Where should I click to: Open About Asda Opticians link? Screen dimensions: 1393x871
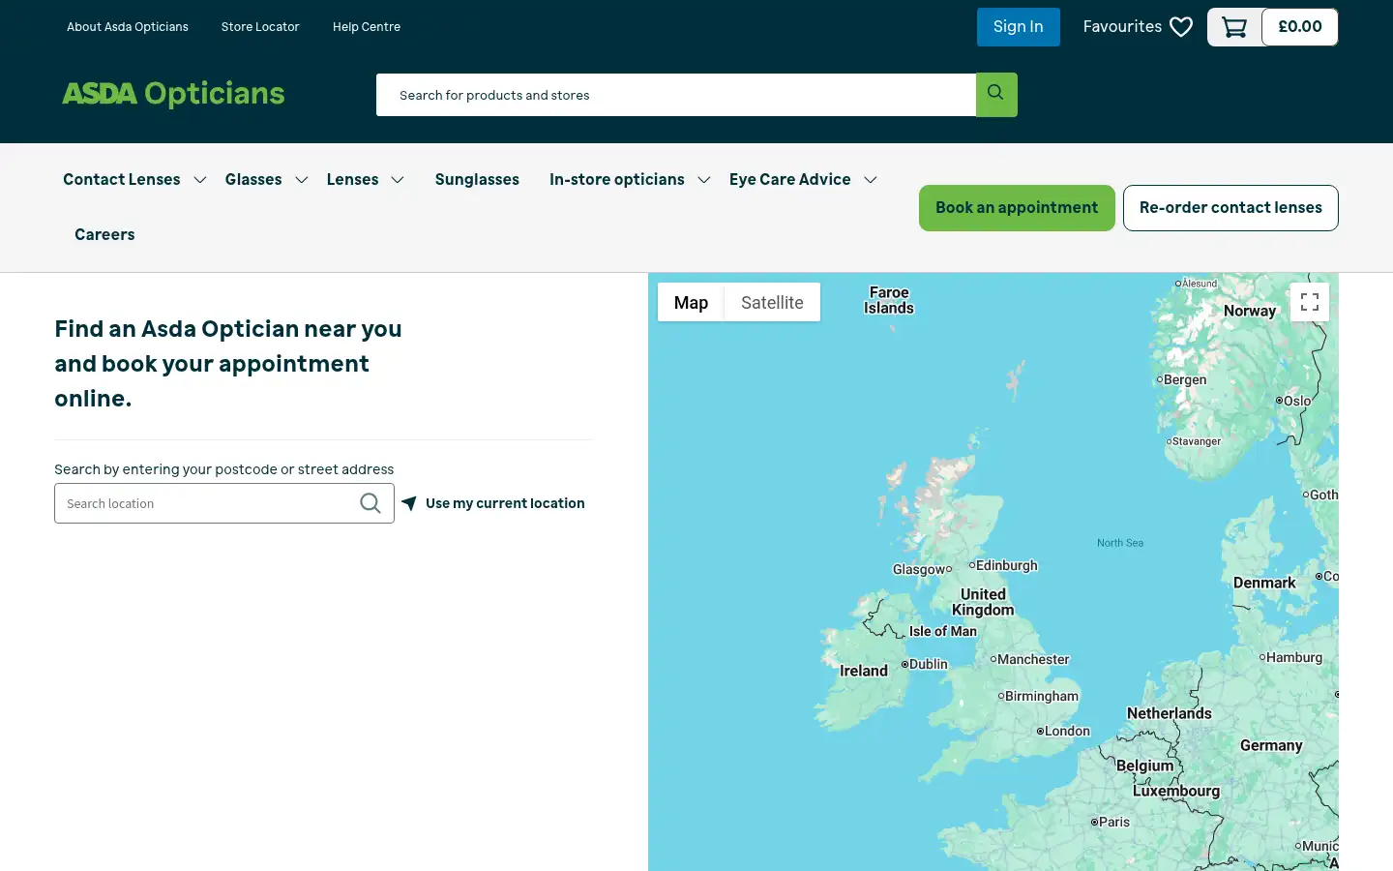[128, 27]
